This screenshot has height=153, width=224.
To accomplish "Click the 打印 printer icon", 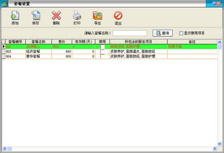I will [77, 15].
